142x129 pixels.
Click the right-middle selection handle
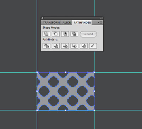click(94, 91)
